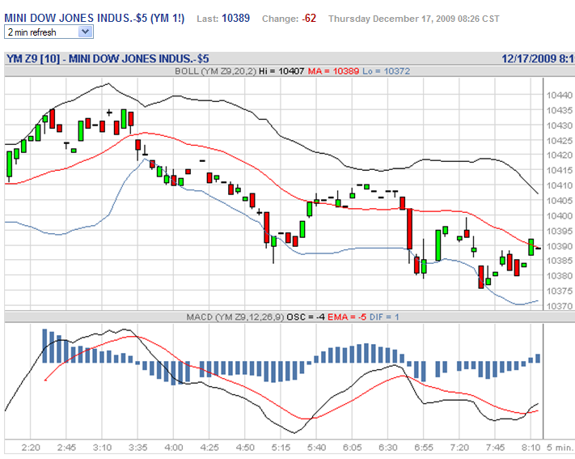Click the 2:20 time axis label
Image resolution: width=575 pixels, height=459 pixels.
31,448
